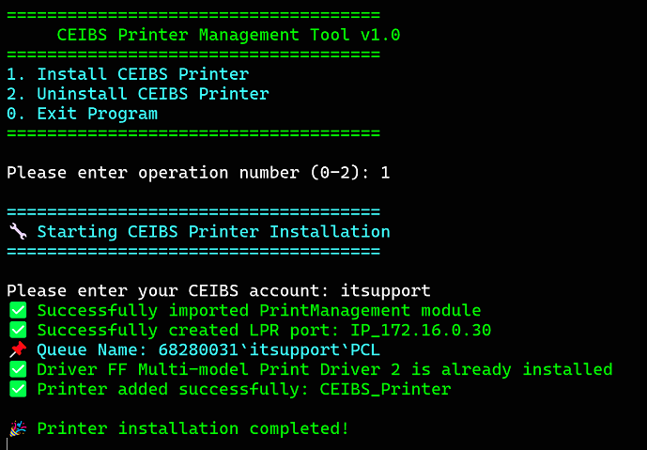Click the party popper icon

pyautogui.click(x=18, y=428)
